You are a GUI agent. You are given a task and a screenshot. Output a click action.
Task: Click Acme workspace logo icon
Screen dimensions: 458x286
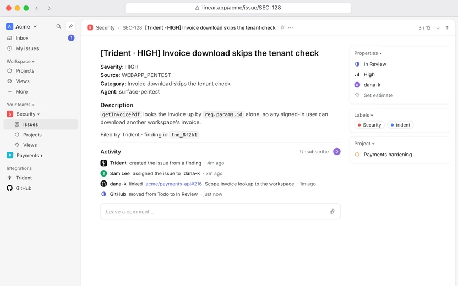10,26
